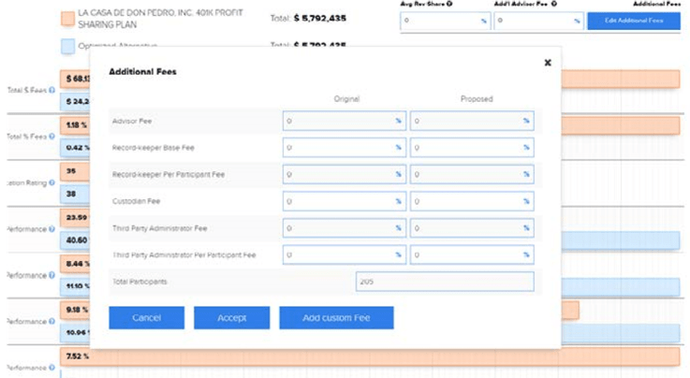Click Proposed Record-keeper Per Participant Fee input
The height and width of the screenshot is (378, 690).
click(x=471, y=174)
